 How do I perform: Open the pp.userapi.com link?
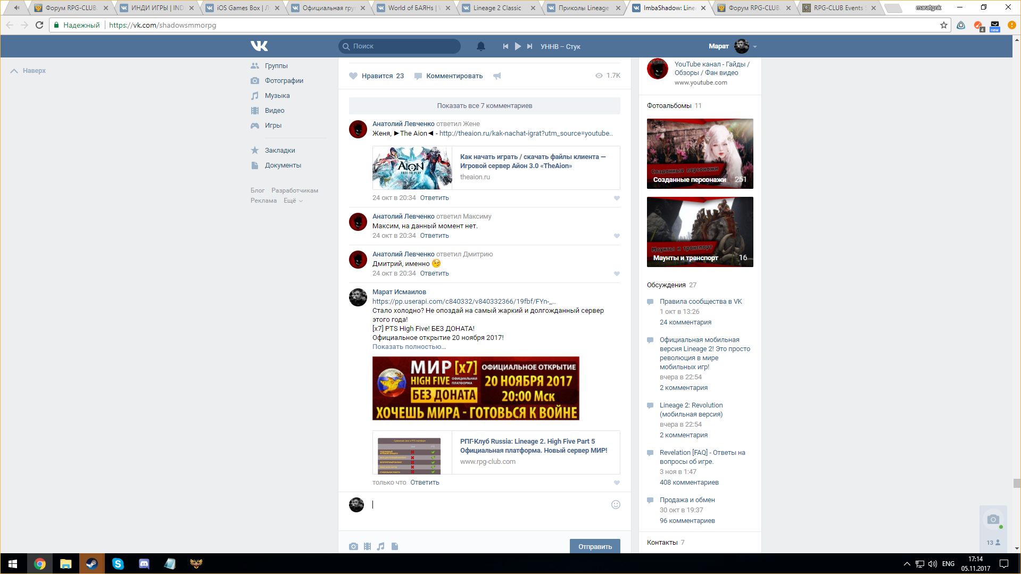coord(464,302)
